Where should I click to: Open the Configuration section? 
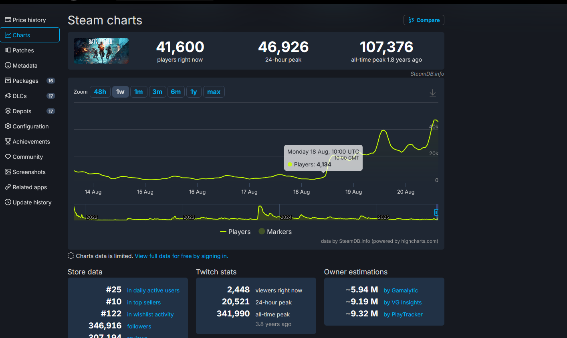[x=27, y=126]
